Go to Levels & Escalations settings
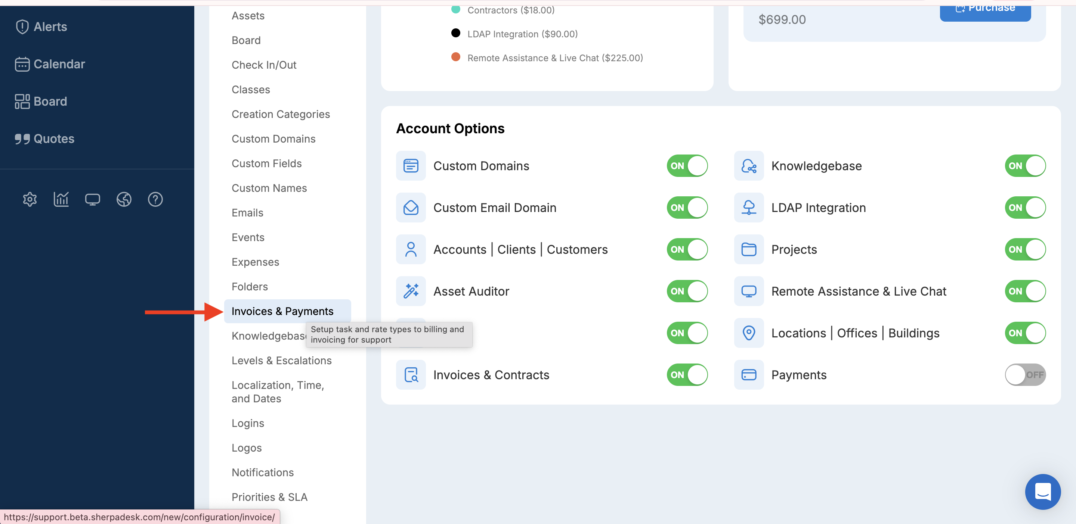 282,361
